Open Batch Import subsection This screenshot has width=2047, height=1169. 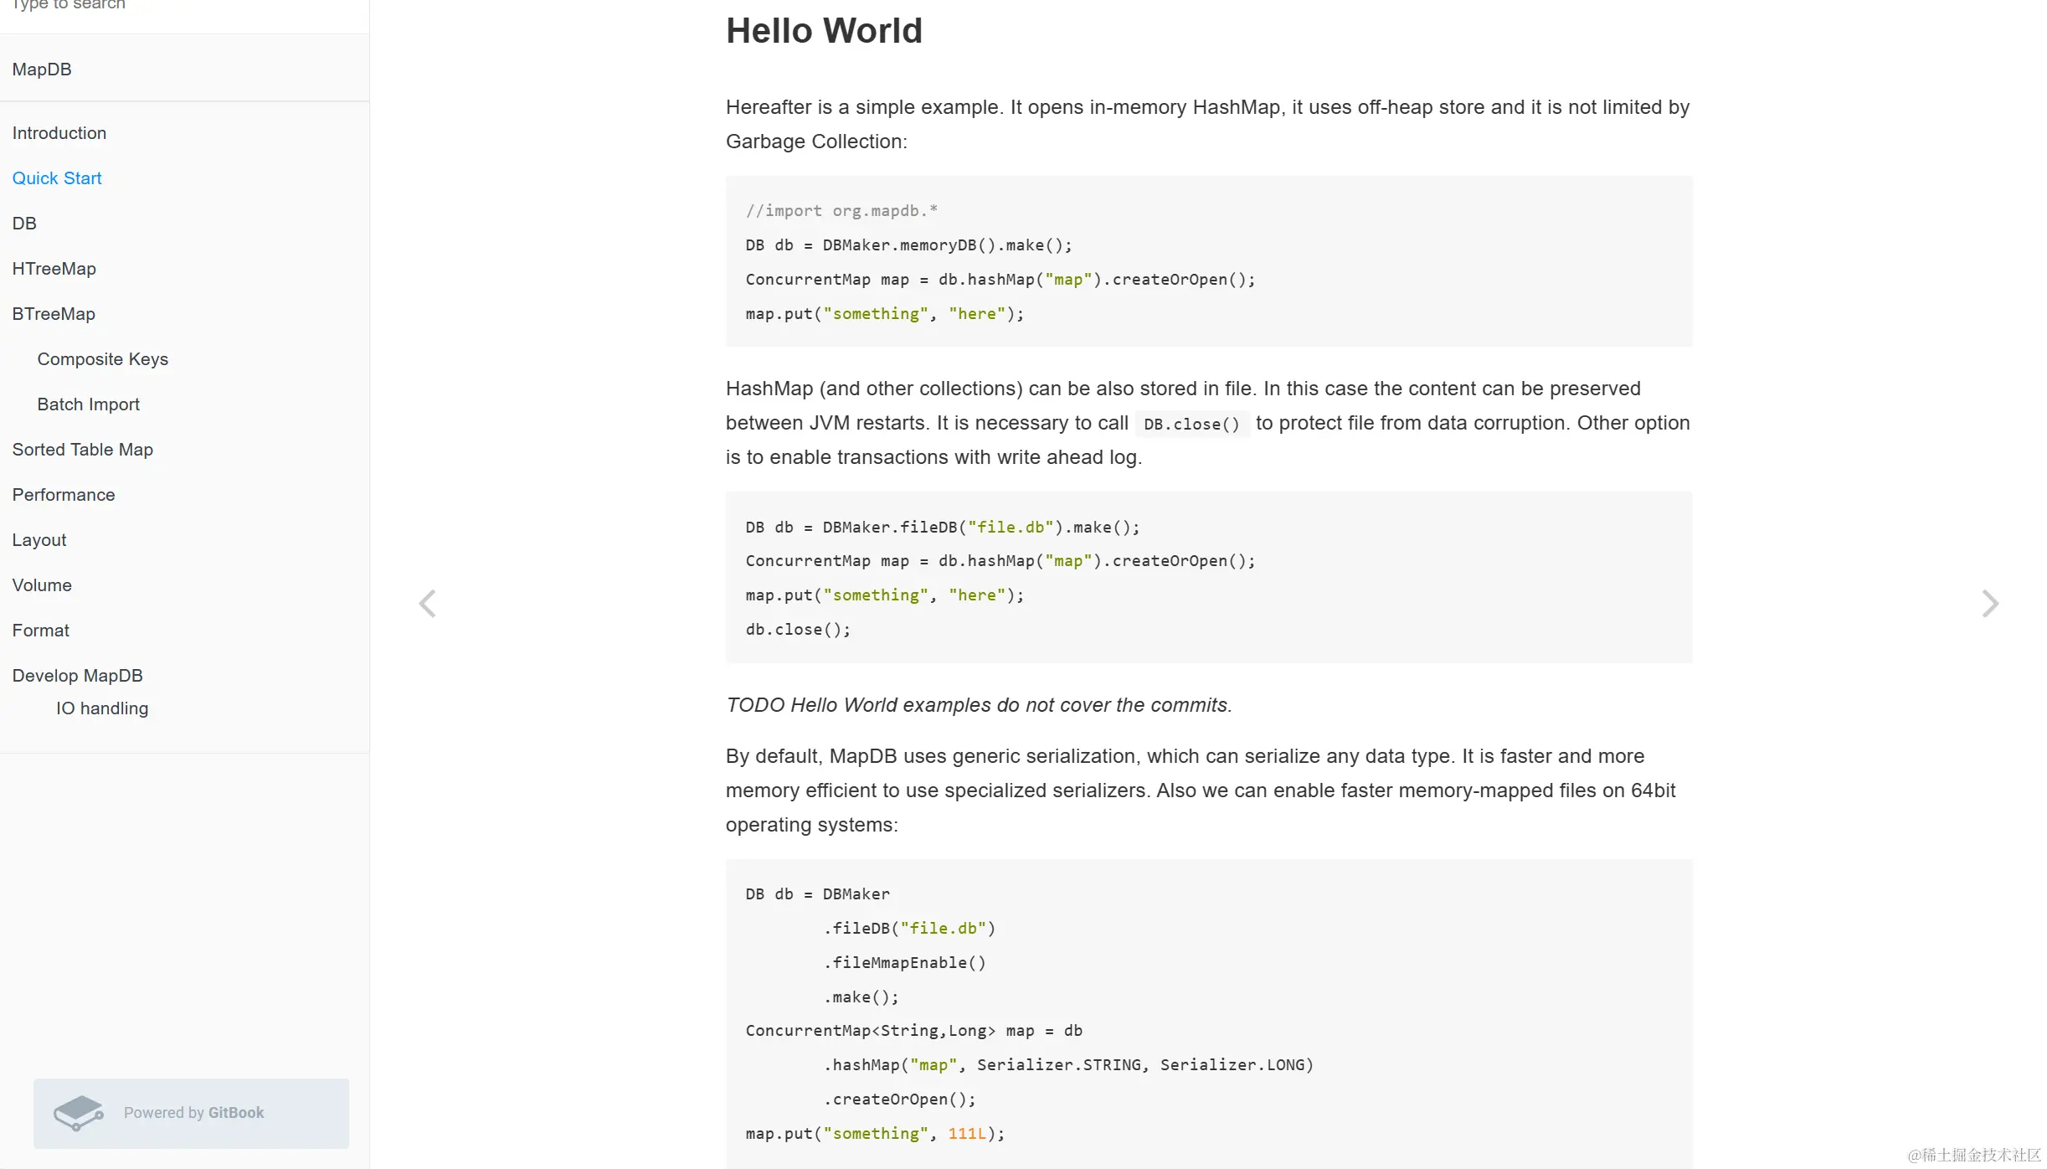click(89, 404)
